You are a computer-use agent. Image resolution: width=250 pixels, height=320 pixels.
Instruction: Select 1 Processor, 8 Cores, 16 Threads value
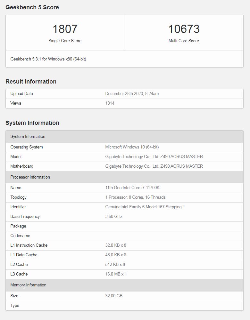click(x=136, y=197)
